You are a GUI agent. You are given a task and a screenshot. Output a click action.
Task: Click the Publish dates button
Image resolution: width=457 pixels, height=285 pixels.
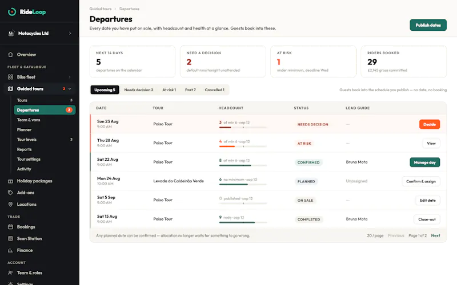[x=428, y=25]
